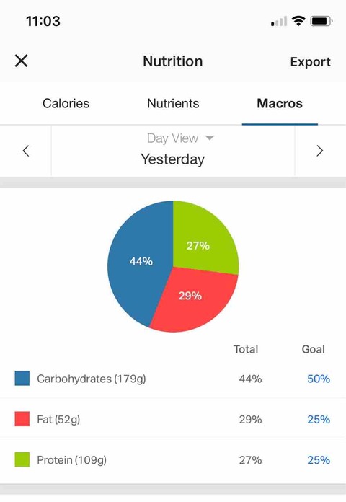
Task: Close the Nutrition screen with X icon
Action: 21,61
